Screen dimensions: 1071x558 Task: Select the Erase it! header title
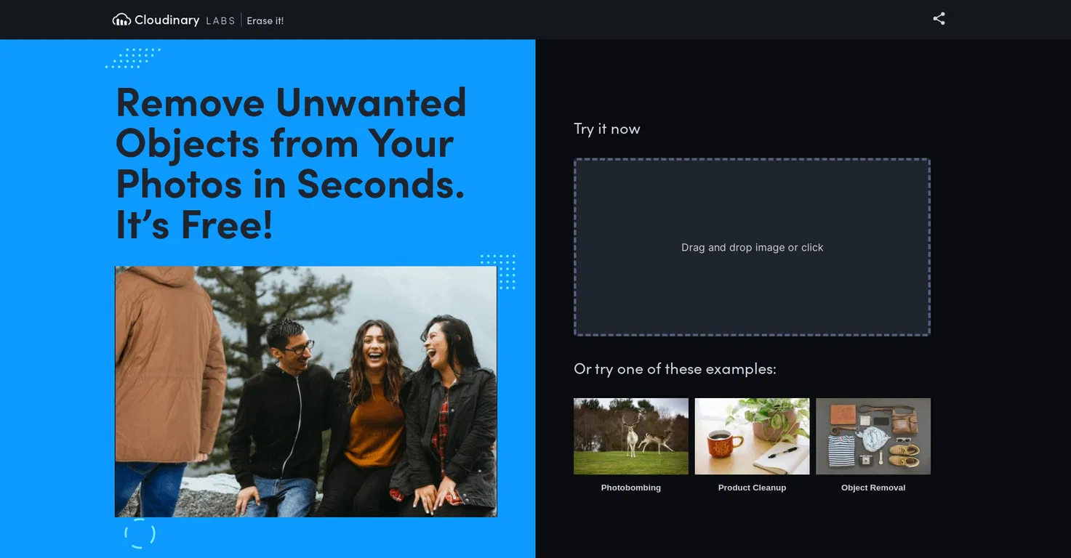(265, 21)
